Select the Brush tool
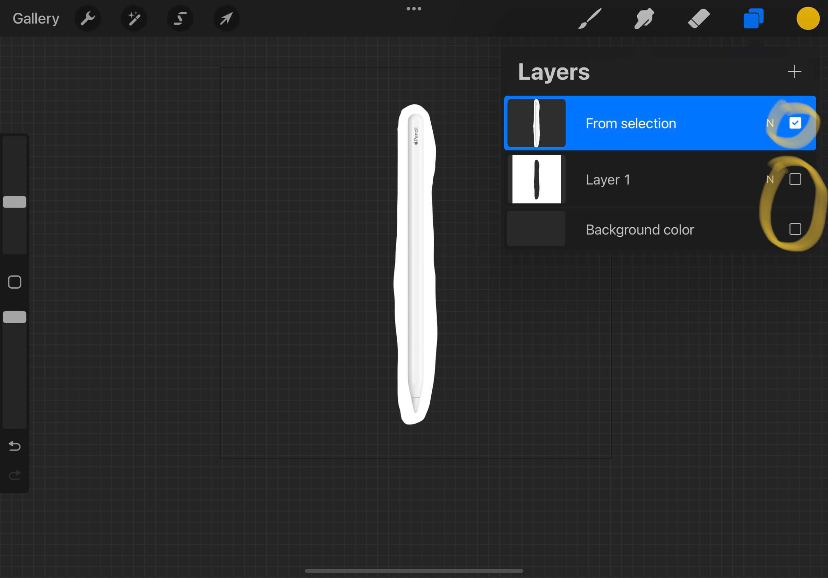 pyautogui.click(x=589, y=18)
